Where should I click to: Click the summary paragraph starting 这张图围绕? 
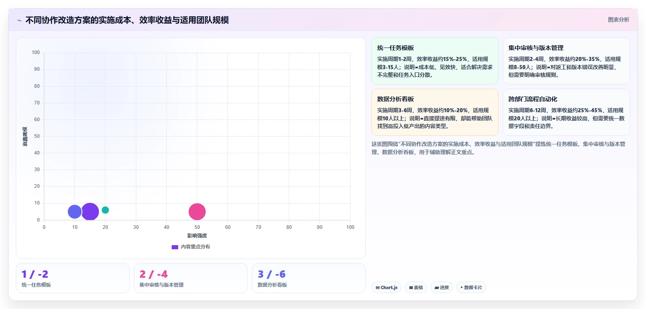point(498,148)
